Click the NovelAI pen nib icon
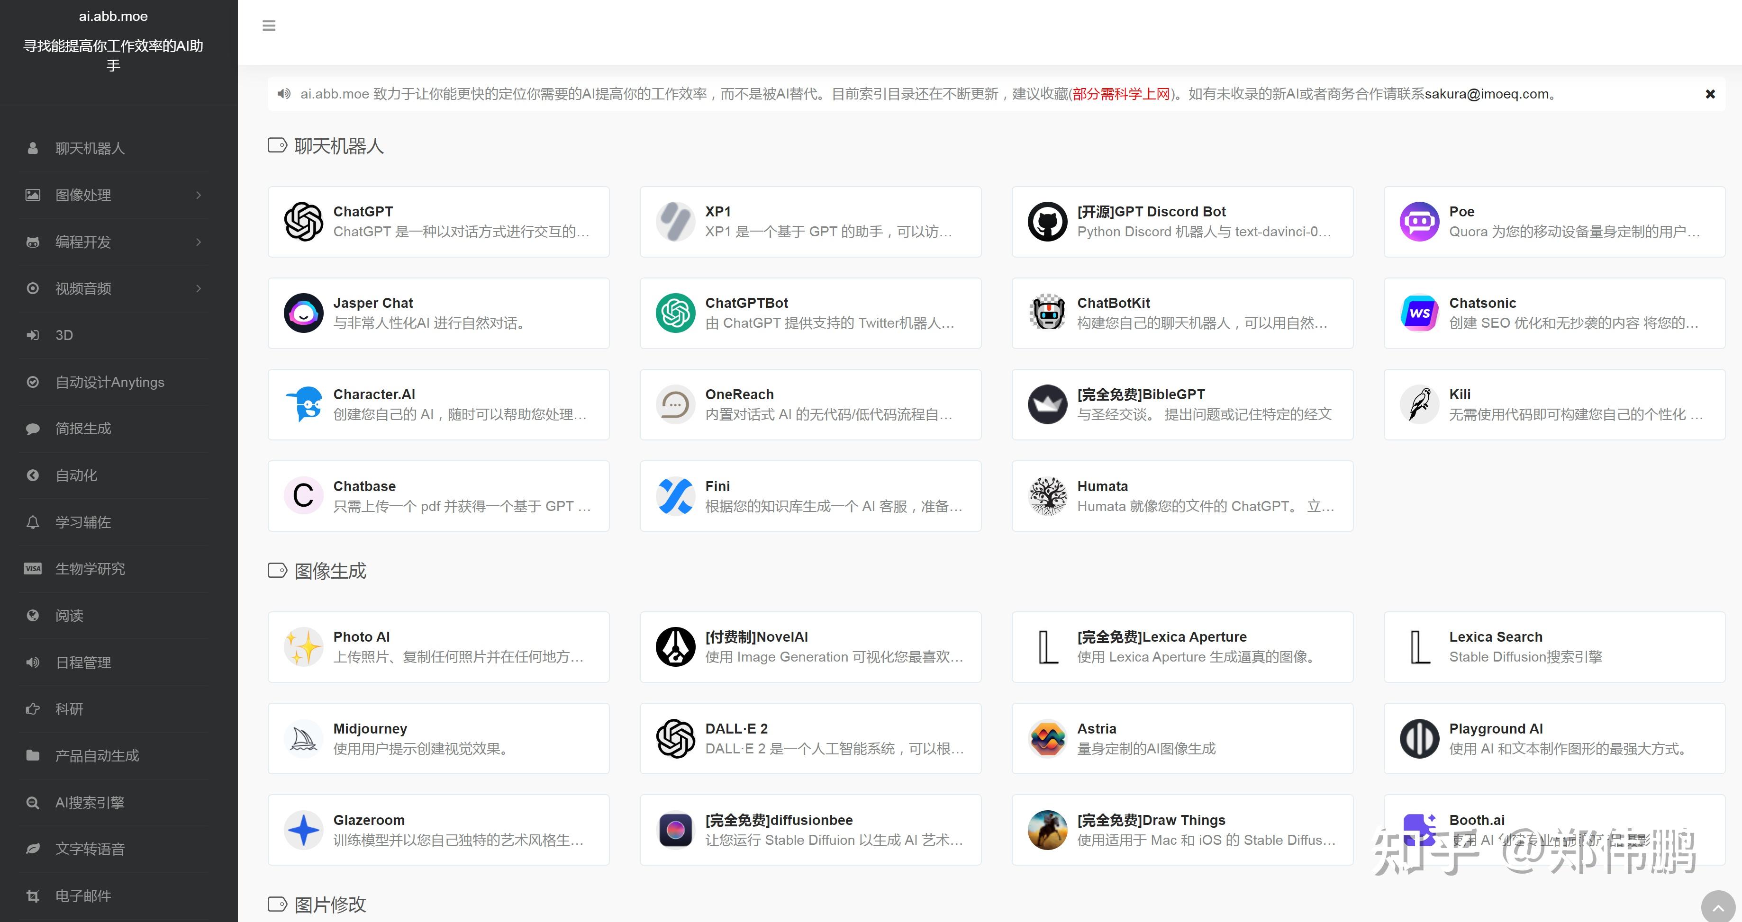This screenshot has width=1742, height=922. [x=675, y=647]
